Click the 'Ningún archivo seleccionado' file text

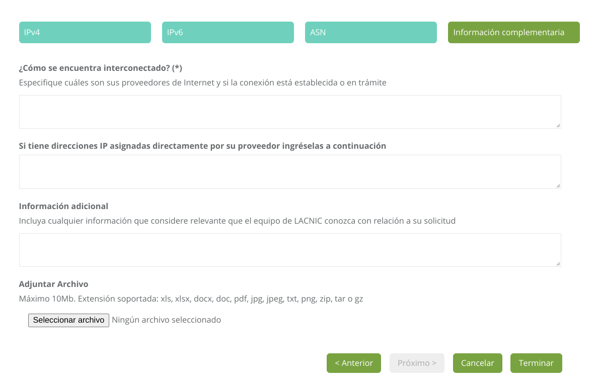tap(166, 320)
